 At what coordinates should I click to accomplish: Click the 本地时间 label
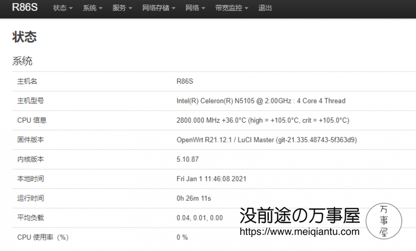(x=31, y=179)
